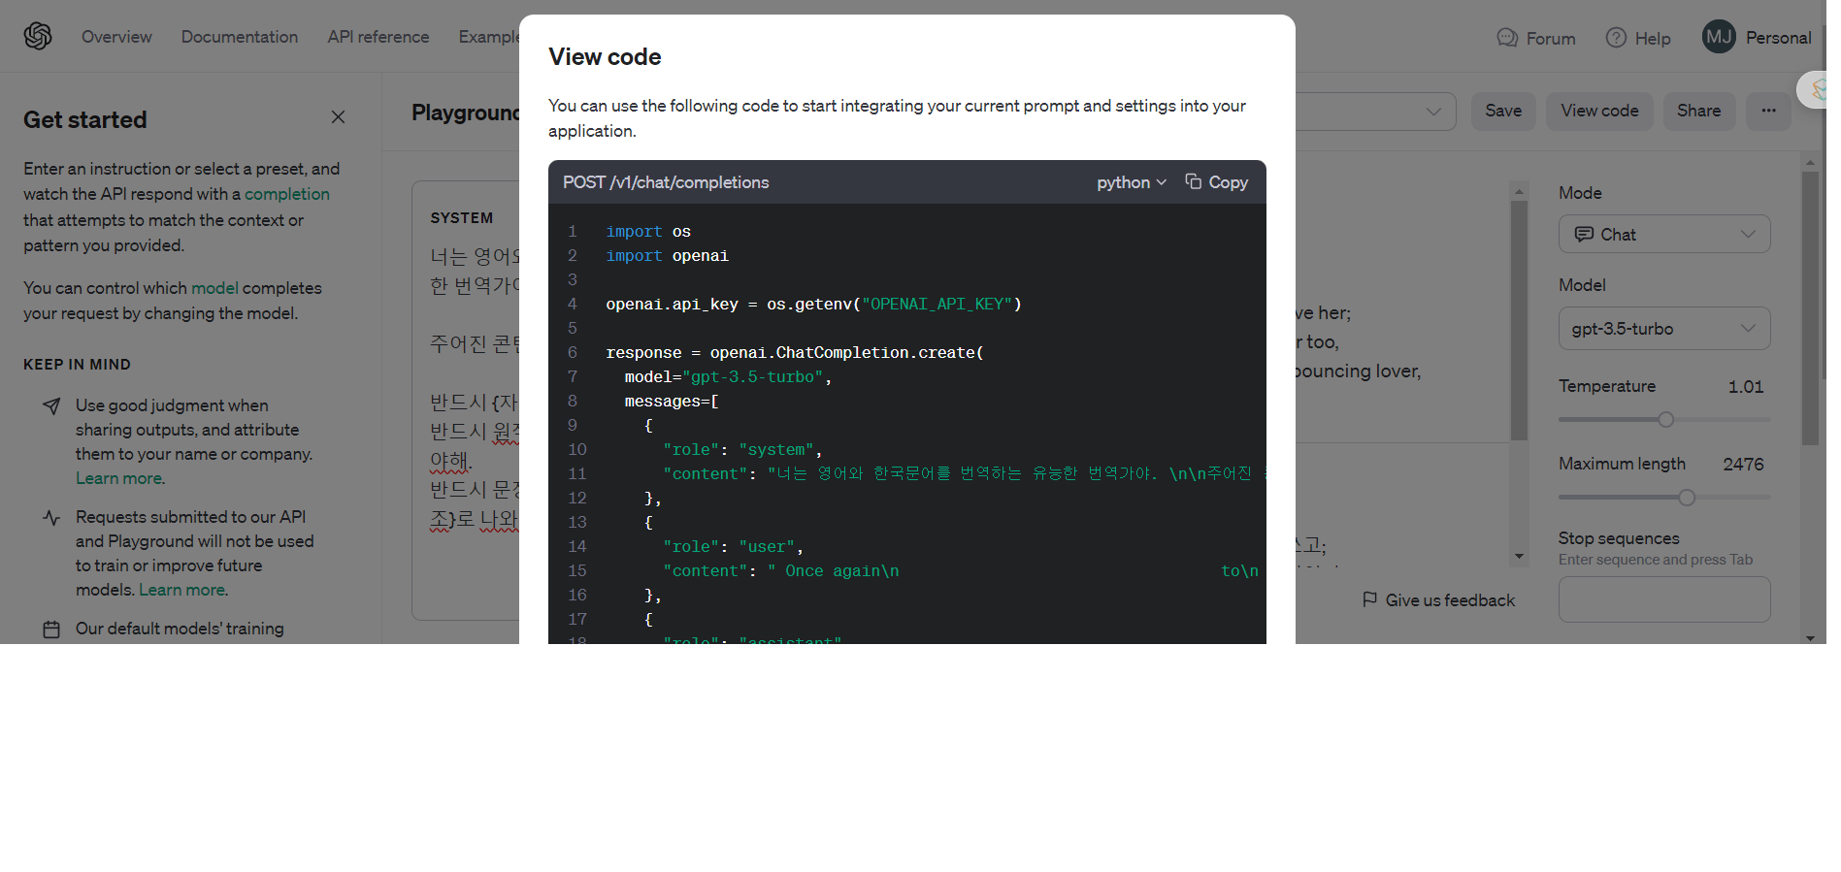Click the calendar icon beside default models text

51,630
